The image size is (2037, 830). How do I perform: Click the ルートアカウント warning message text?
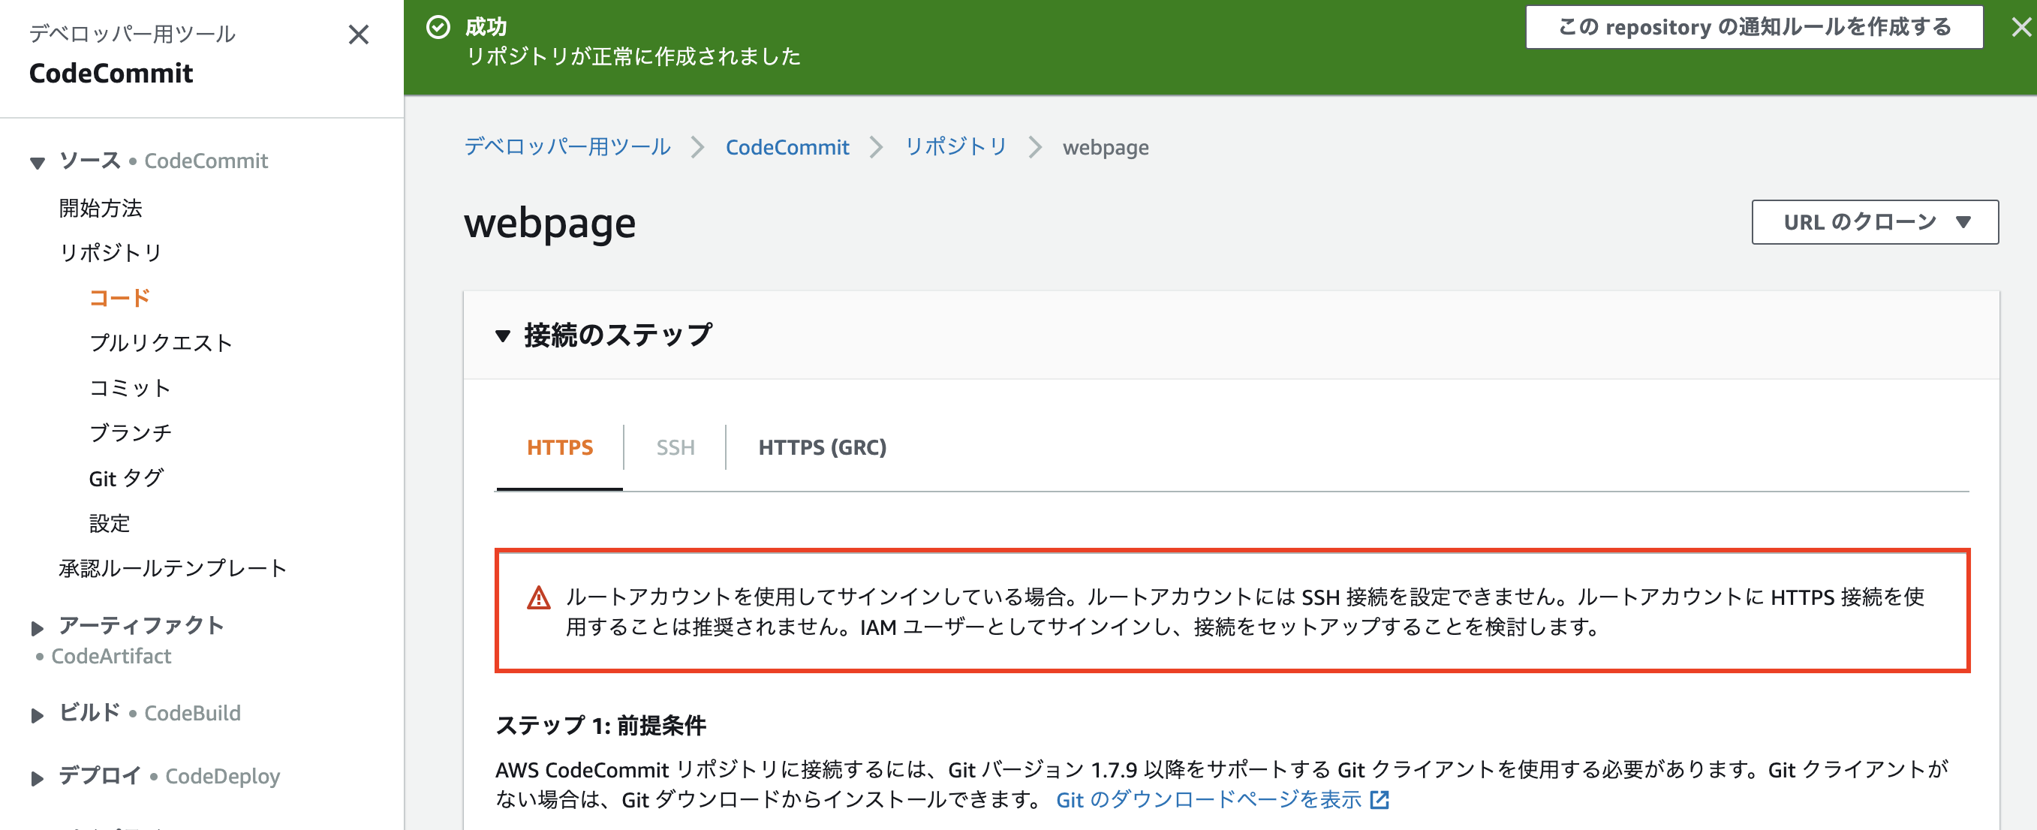tap(1244, 612)
